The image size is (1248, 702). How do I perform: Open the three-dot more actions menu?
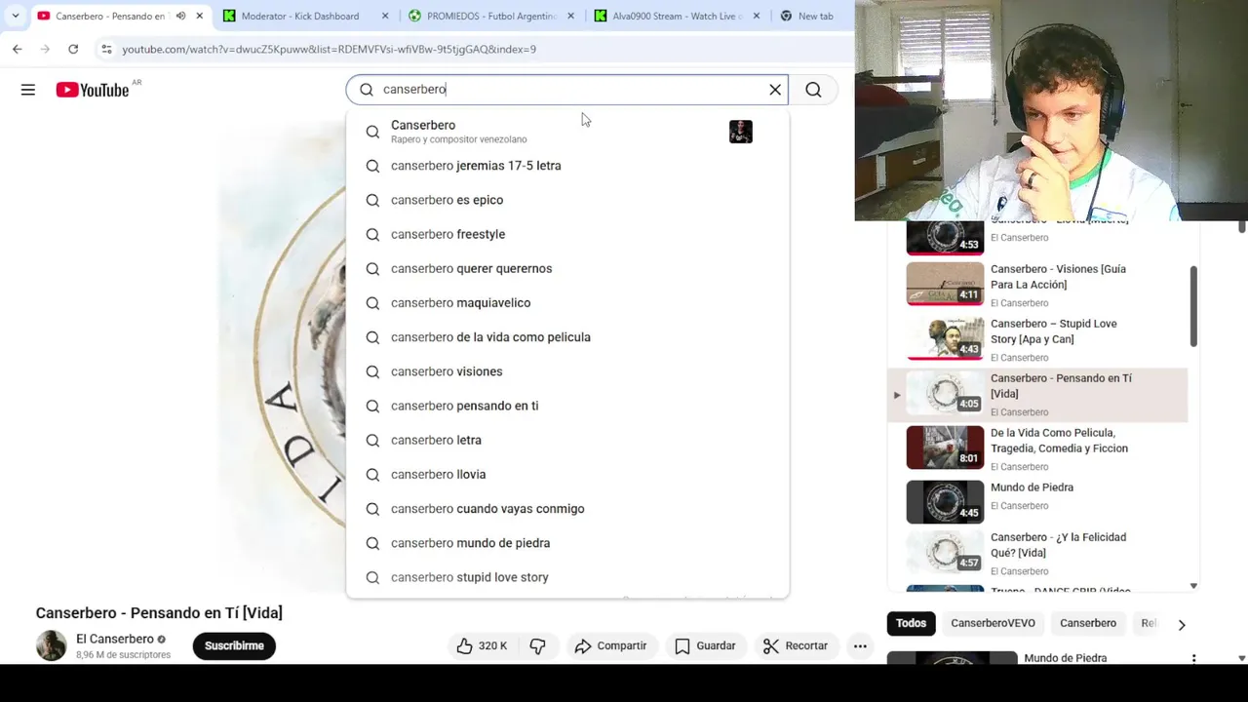pos(860,645)
